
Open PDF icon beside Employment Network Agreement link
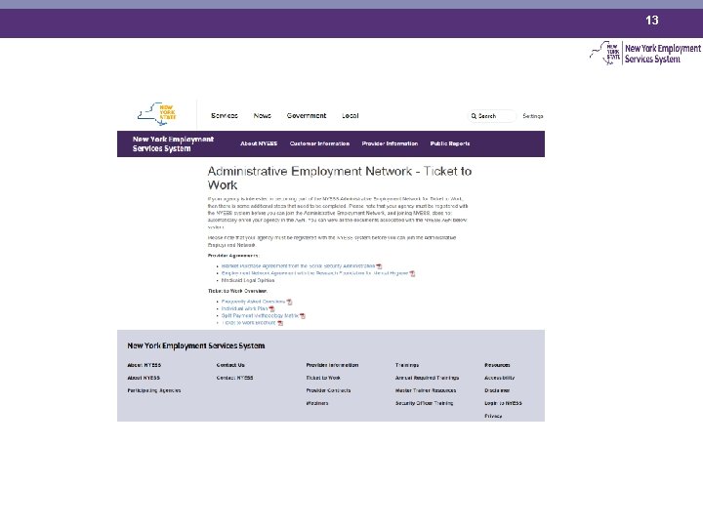coord(412,273)
